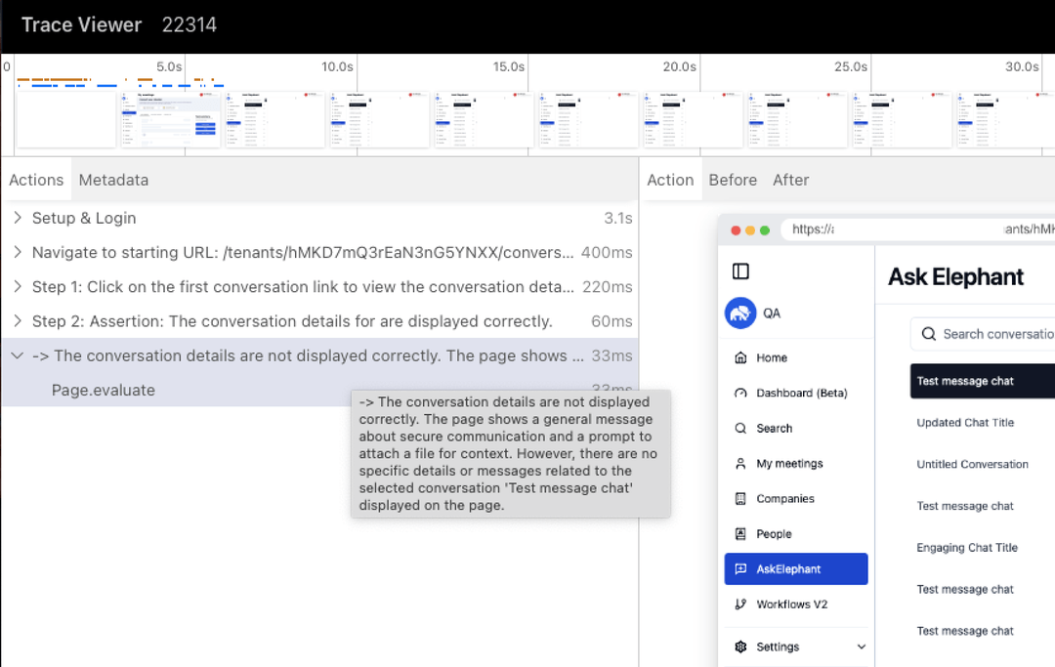Switch to the Actions tab
Image resolution: width=1055 pixels, height=667 pixels.
36,181
